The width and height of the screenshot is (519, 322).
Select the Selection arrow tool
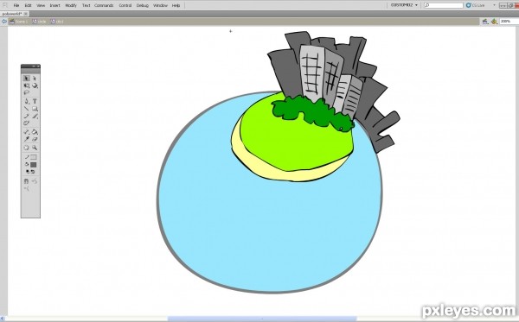tap(27, 79)
